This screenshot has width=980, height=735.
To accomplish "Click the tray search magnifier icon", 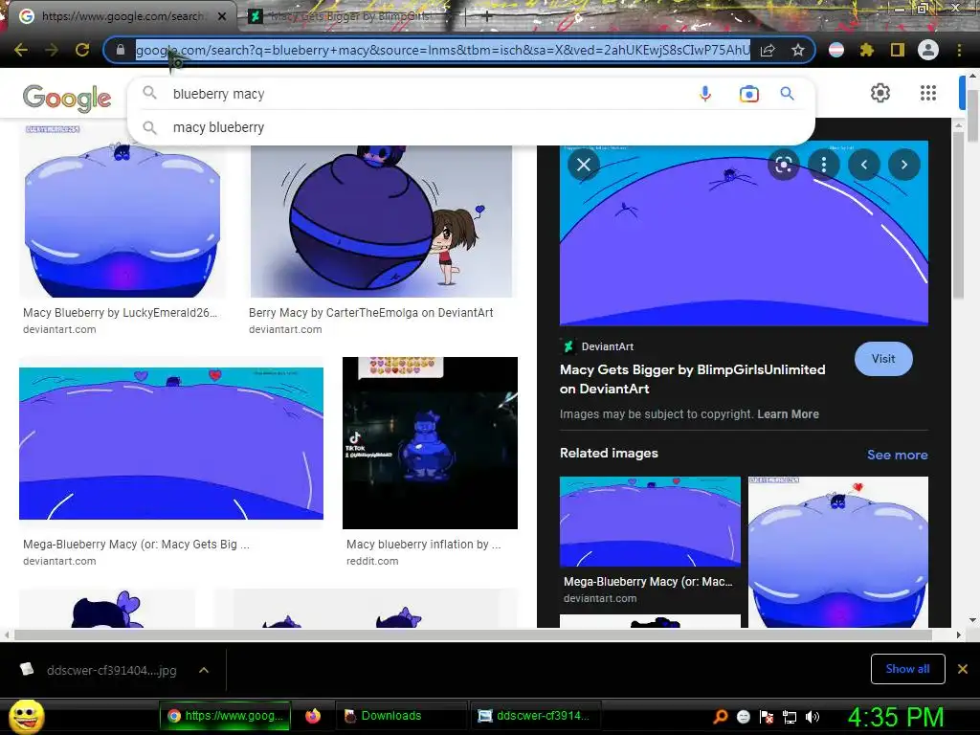I will click(721, 717).
